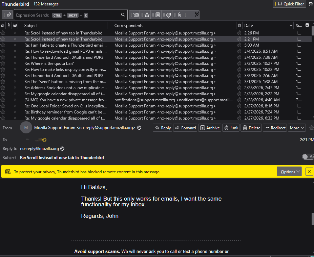
Task: Mark the 3/1/2026, 1:38 AM message as junk
Action: (239, 82)
